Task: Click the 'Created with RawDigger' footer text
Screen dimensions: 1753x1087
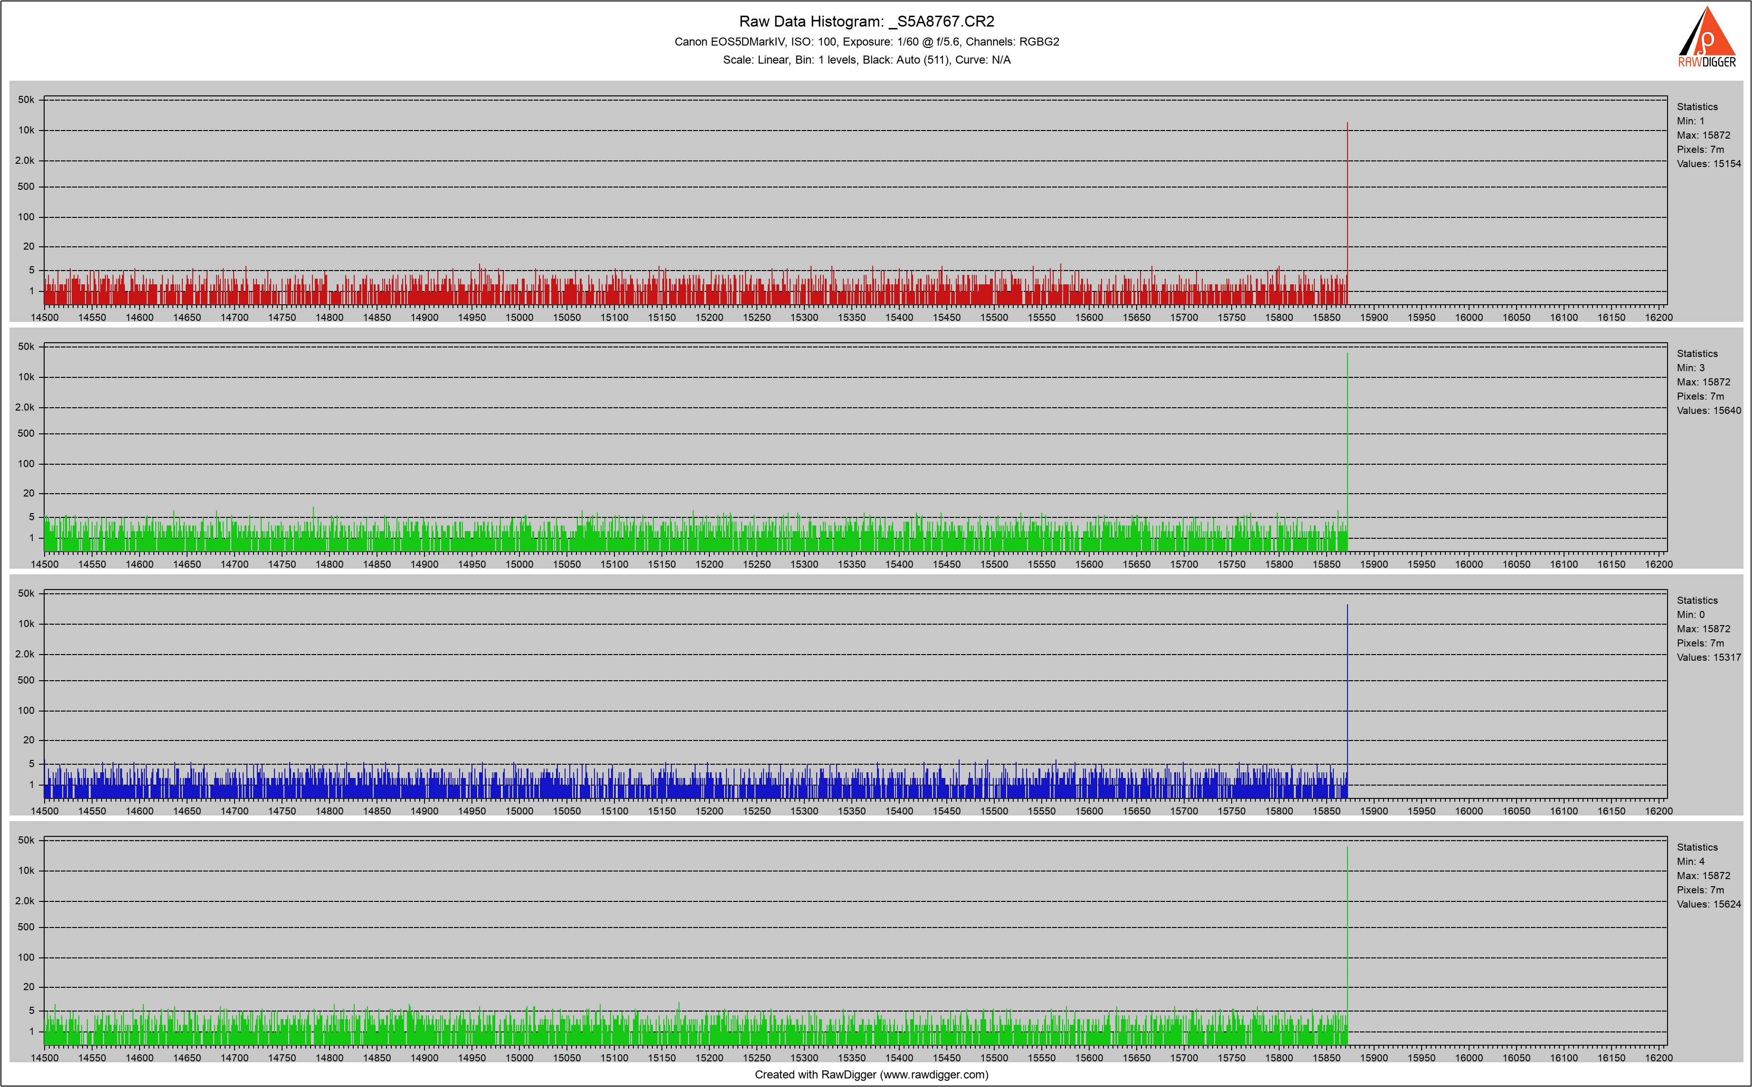Action: pos(871,1074)
